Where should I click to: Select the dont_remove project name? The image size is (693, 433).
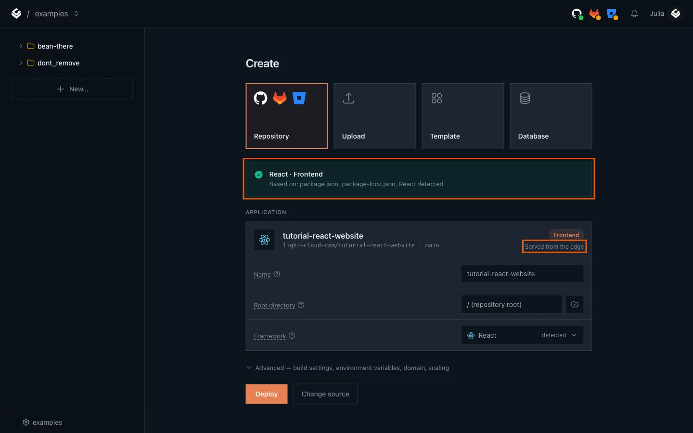tap(59, 63)
